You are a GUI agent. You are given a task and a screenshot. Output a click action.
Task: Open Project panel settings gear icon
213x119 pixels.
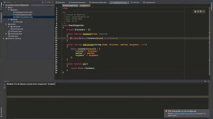click(x=49, y=2)
